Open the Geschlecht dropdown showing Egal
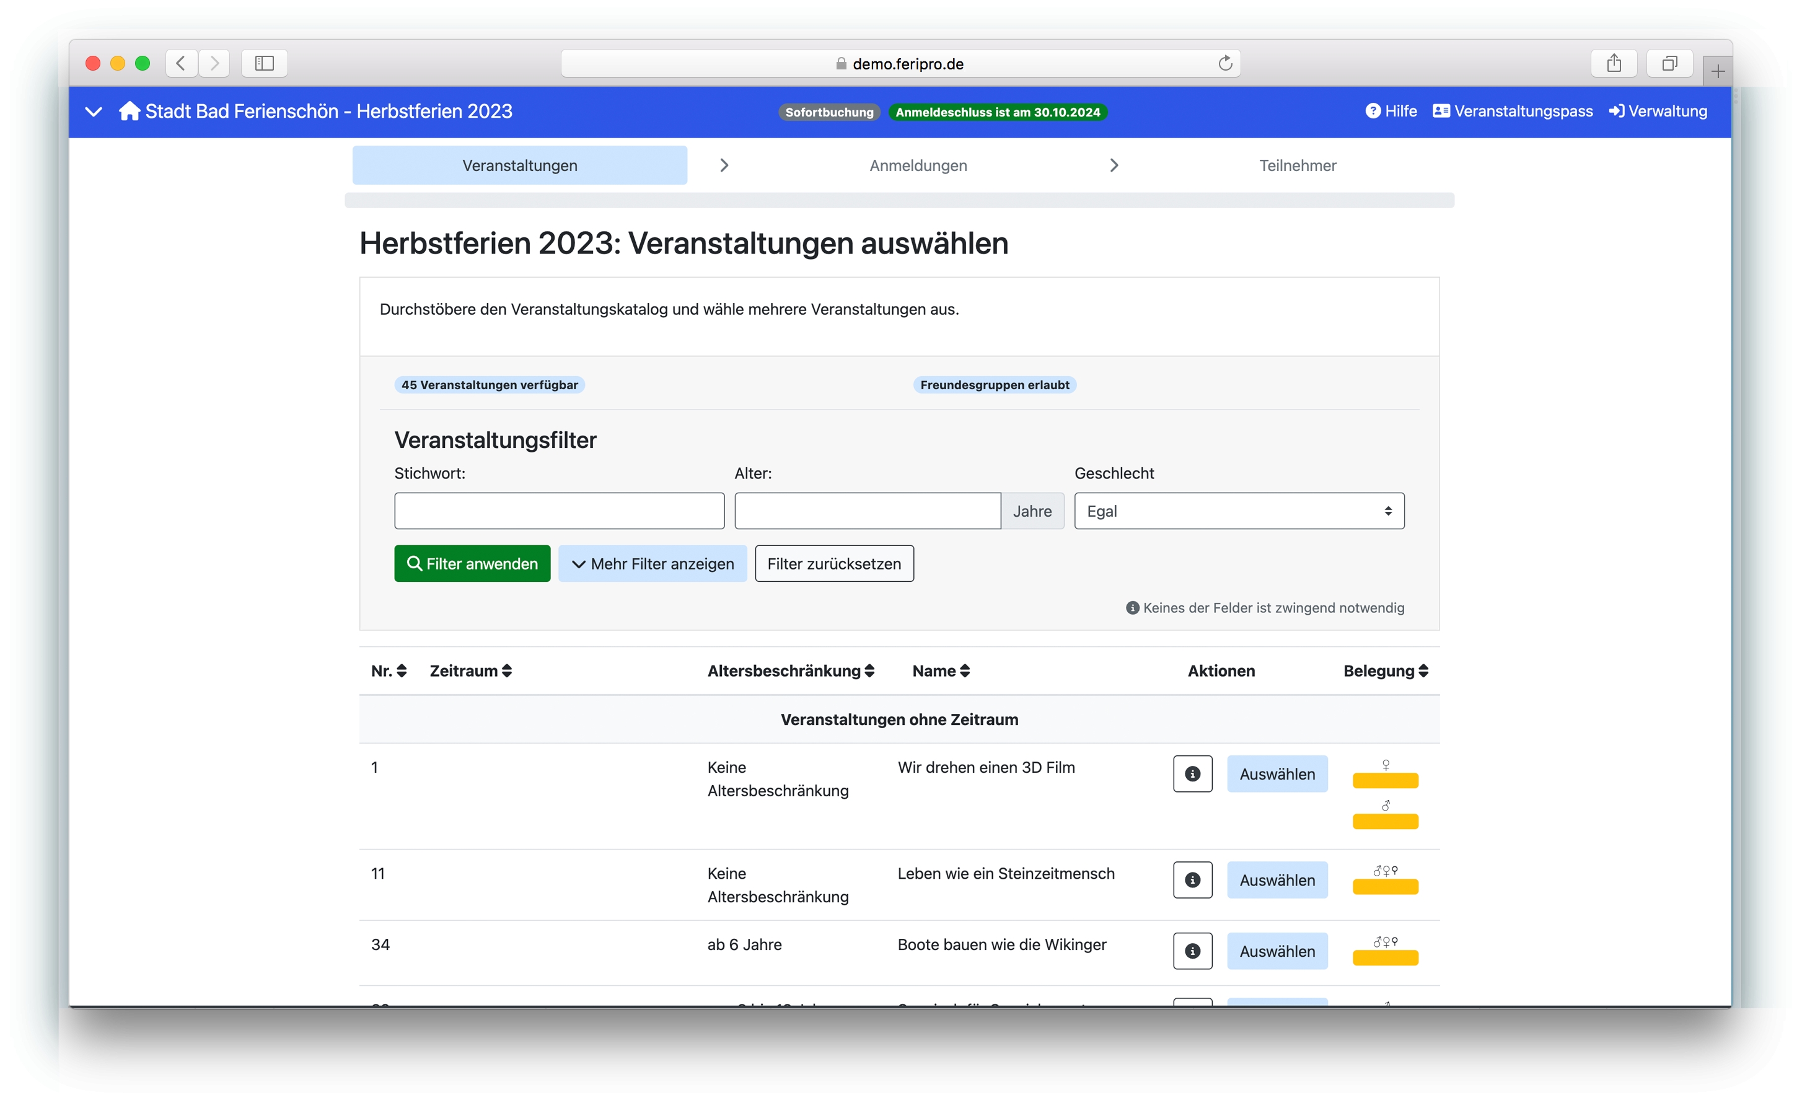This screenshot has height=1108, width=1802. pos(1239,511)
